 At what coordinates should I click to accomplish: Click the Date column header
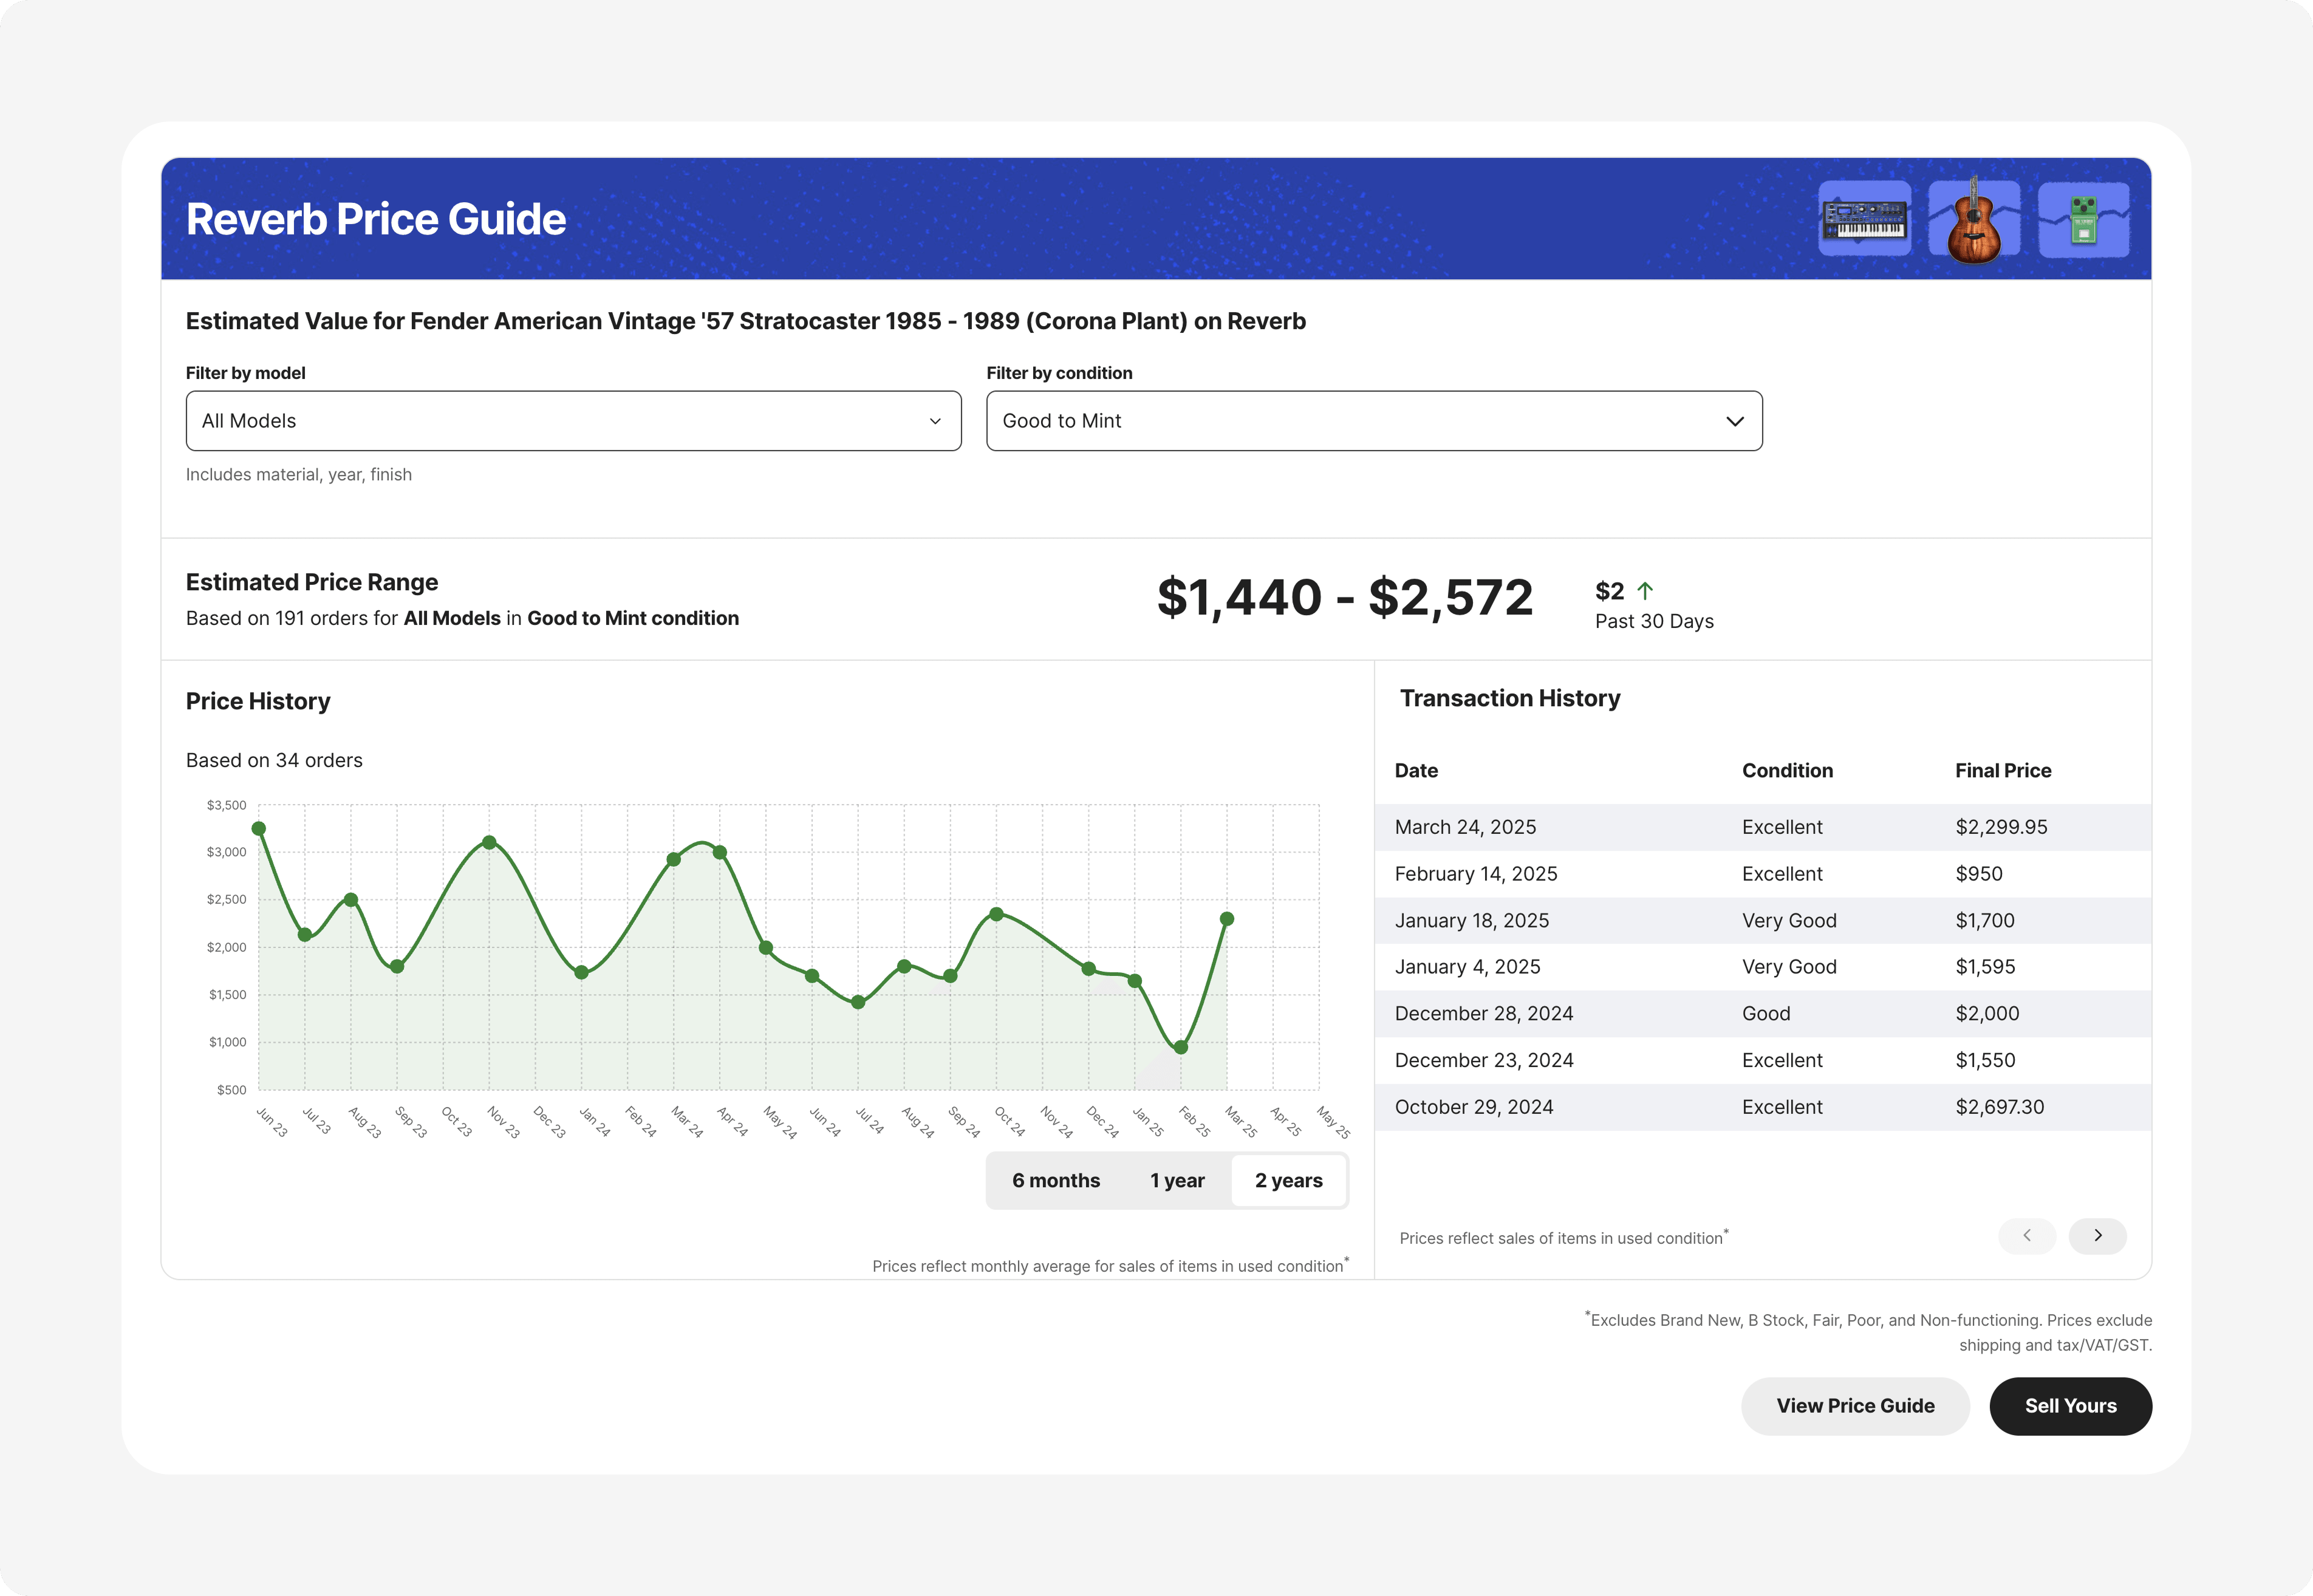pos(1416,771)
